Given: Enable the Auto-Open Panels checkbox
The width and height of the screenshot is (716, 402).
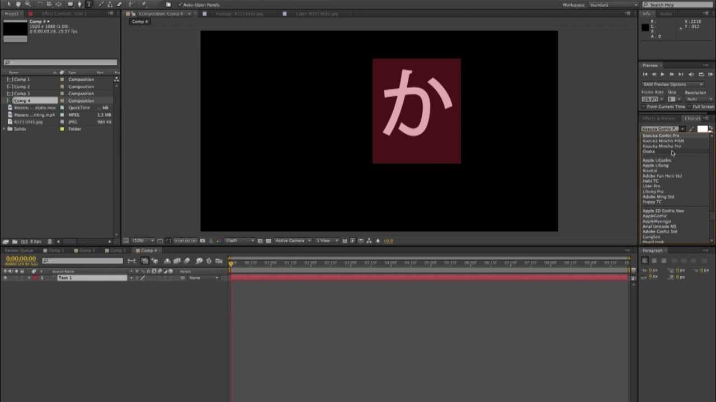Looking at the screenshot, I should click(x=179, y=5).
